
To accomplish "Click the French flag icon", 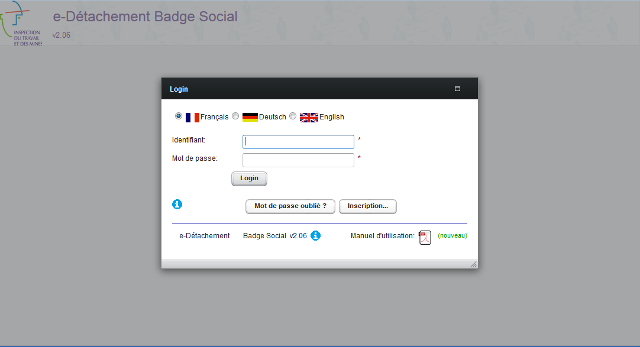I will pyautogui.click(x=192, y=118).
